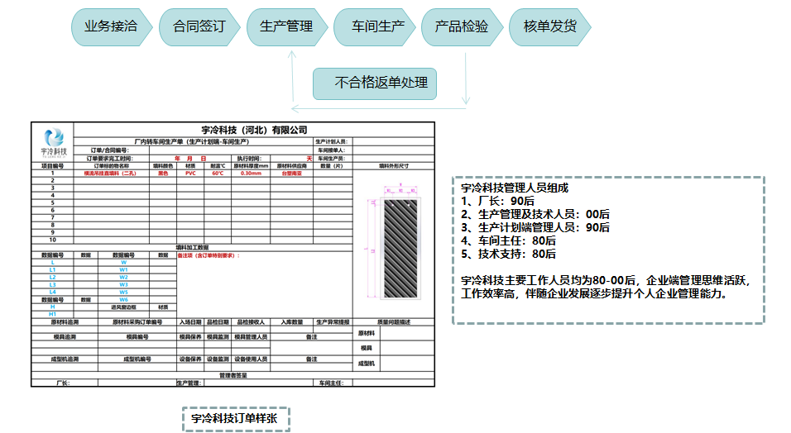Click the red 横流吊挂直填料 item cell

coord(110,174)
